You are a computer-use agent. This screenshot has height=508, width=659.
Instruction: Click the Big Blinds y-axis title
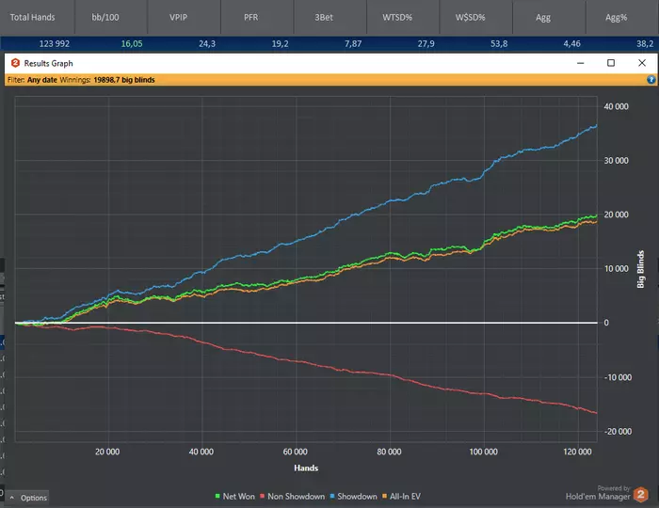[640, 269]
